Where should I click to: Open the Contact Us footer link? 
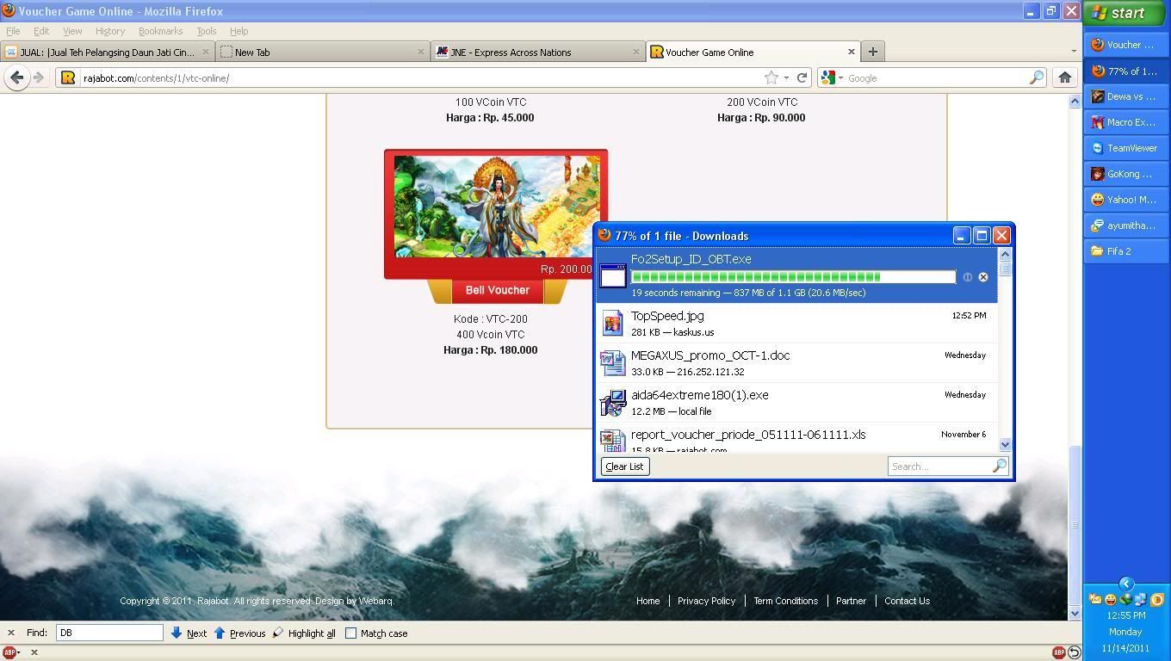(x=907, y=601)
